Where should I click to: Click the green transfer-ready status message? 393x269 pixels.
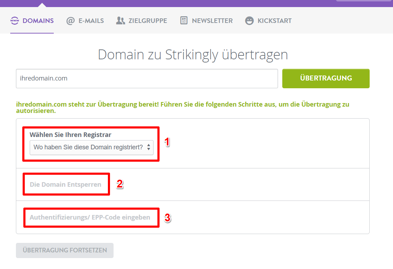pos(183,107)
